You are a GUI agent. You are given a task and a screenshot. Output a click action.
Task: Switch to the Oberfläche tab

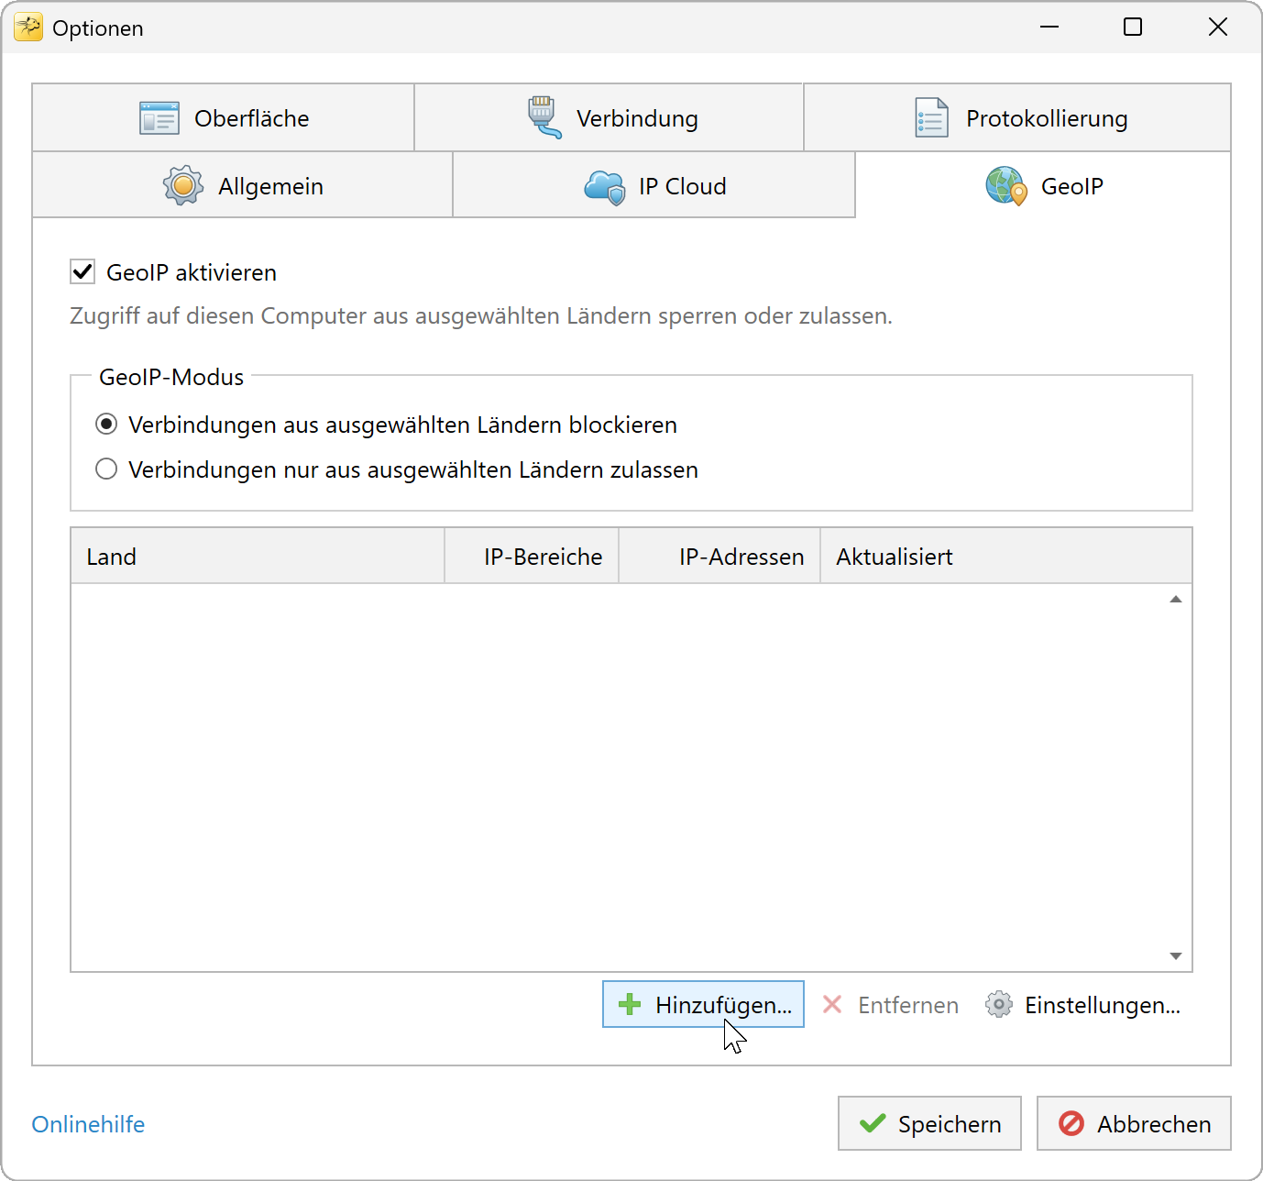(224, 118)
